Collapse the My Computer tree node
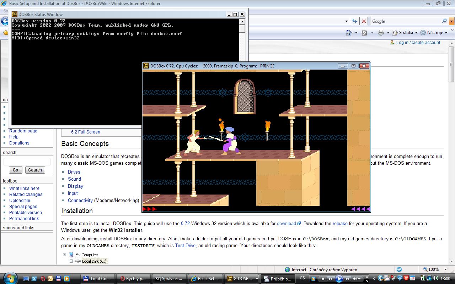The height and width of the screenshot is (284, 455). (x=64, y=255)
